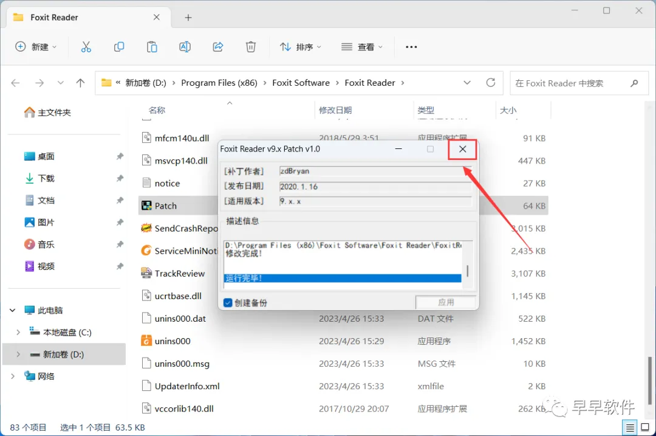656x436 pixels.
Task: Open the 查看 view dropdown
Action: pyautogui.click(x=362, y=47)
